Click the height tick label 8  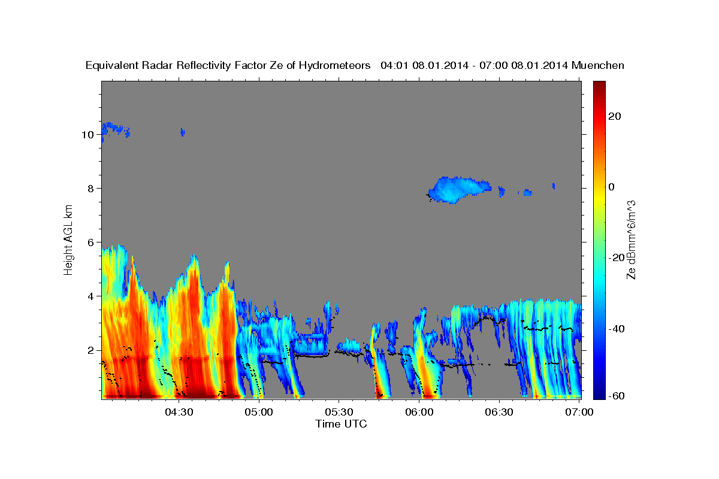[x=90, y=189]
